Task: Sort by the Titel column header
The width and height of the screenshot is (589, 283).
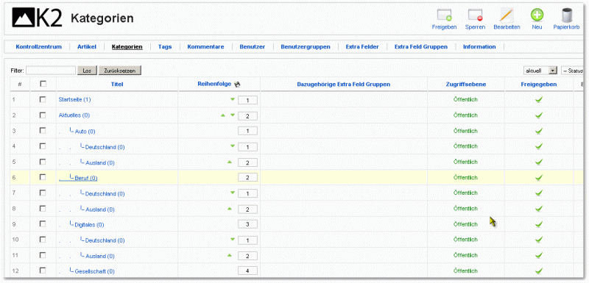Action: [x=117, y=85]
